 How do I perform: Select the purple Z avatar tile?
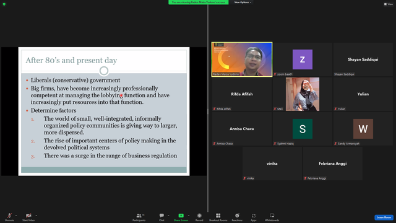(x=303, y=59)
